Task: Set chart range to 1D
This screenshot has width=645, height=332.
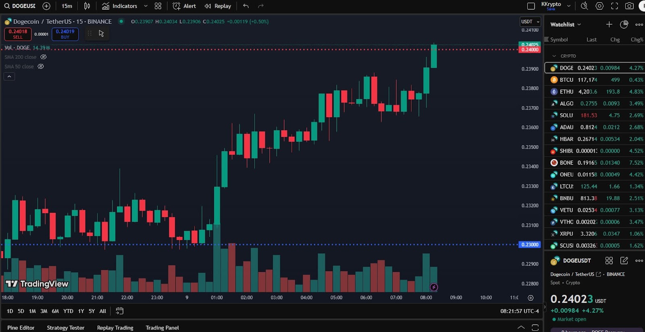Action: [10, 311]
